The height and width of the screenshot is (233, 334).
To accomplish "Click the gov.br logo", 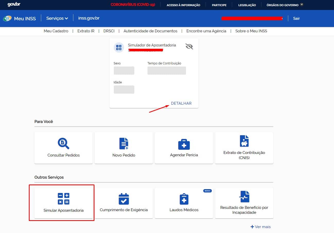I will pos(14,5).
